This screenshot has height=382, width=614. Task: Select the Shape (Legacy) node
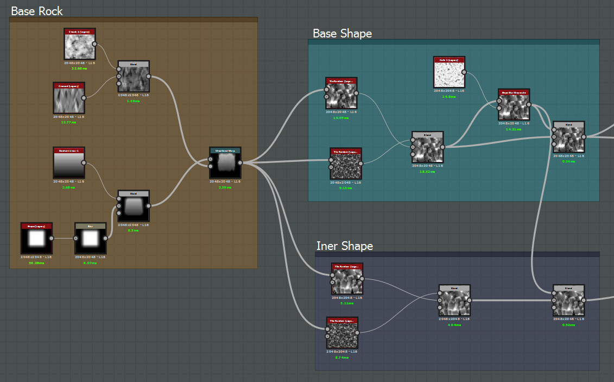(x=36, y=238)
